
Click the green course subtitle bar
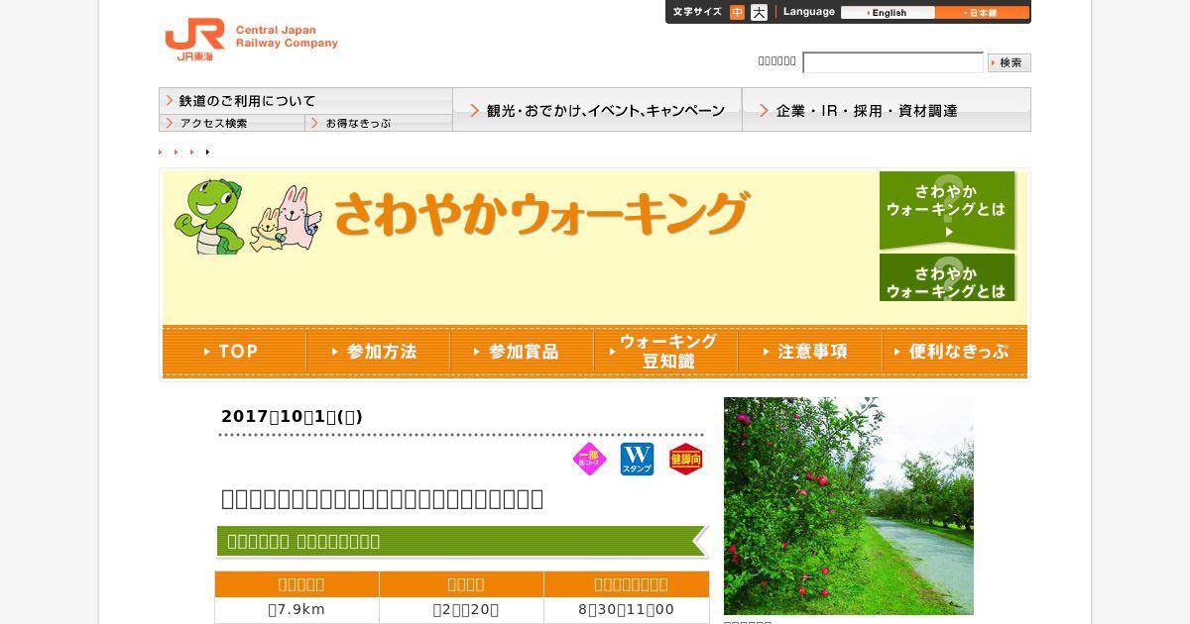pos(462,541)
